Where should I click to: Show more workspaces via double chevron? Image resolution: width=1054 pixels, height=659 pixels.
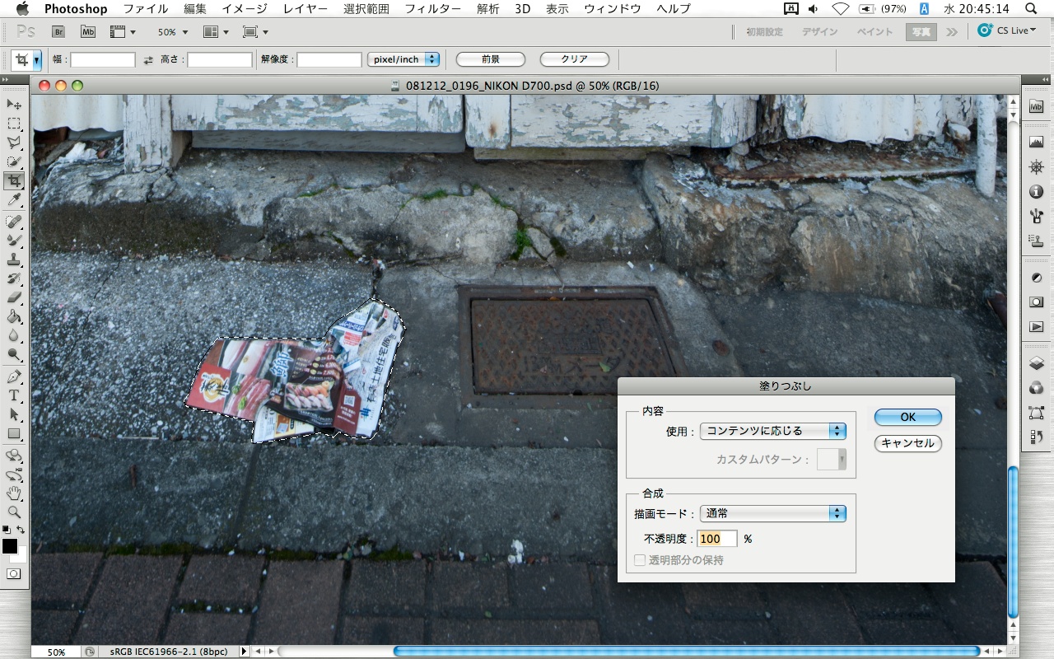(952, 32)
